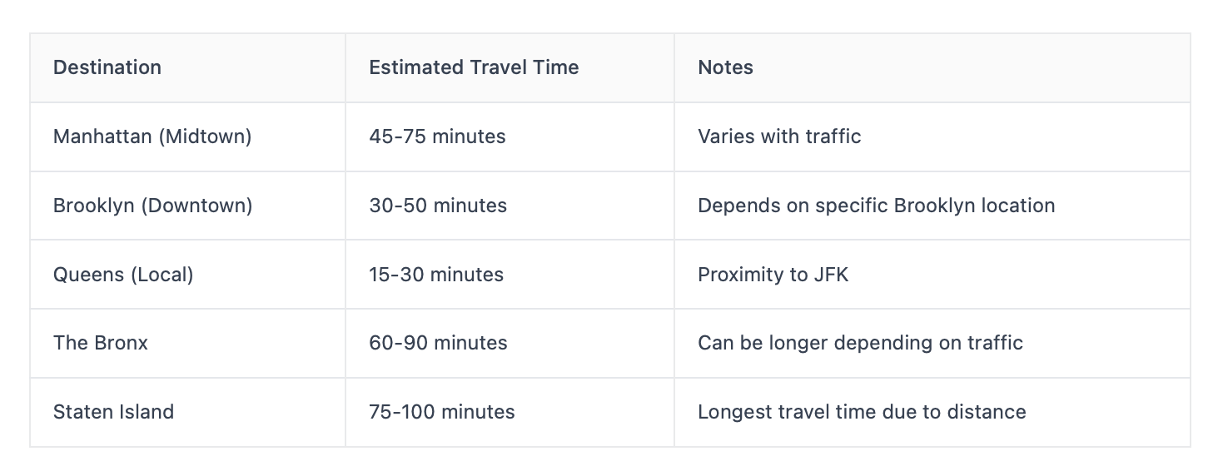Click the Brooklyn (Downtown) destination cell
This screenshot has height=476, width=1223.
pyautogui.click(x=152, y=206)
